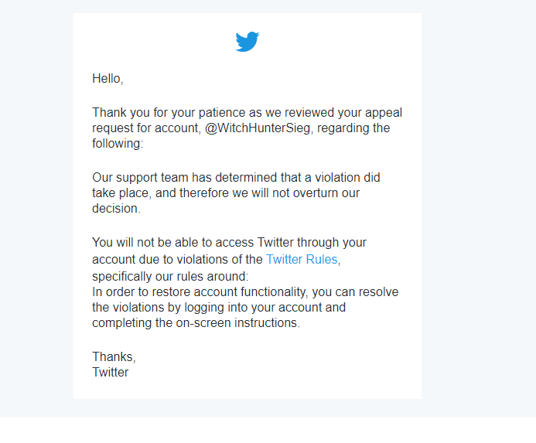This screenshot has width=536, height=443.
Task: Click the gray background beside the email card
Action: [x=479, y=205]
